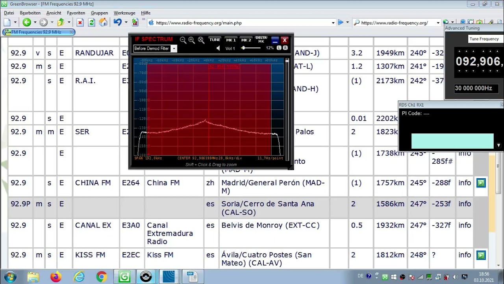Open Bearbeiten menu

tap(30, 13)
